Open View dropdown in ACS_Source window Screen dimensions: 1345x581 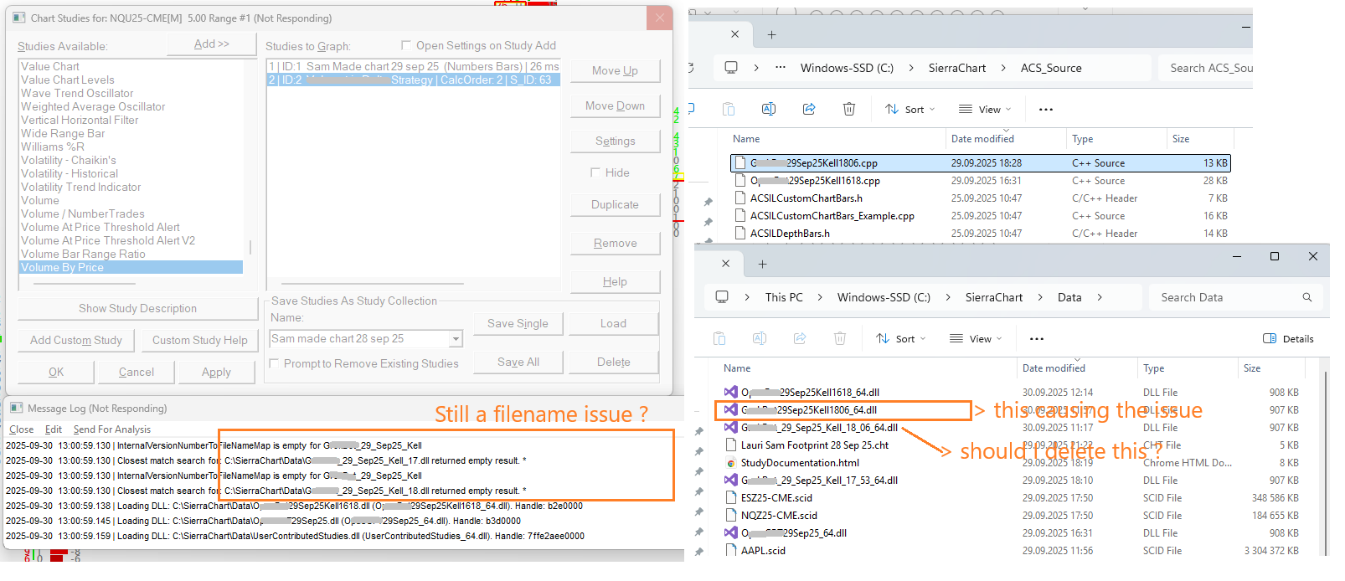pos(985,109)
